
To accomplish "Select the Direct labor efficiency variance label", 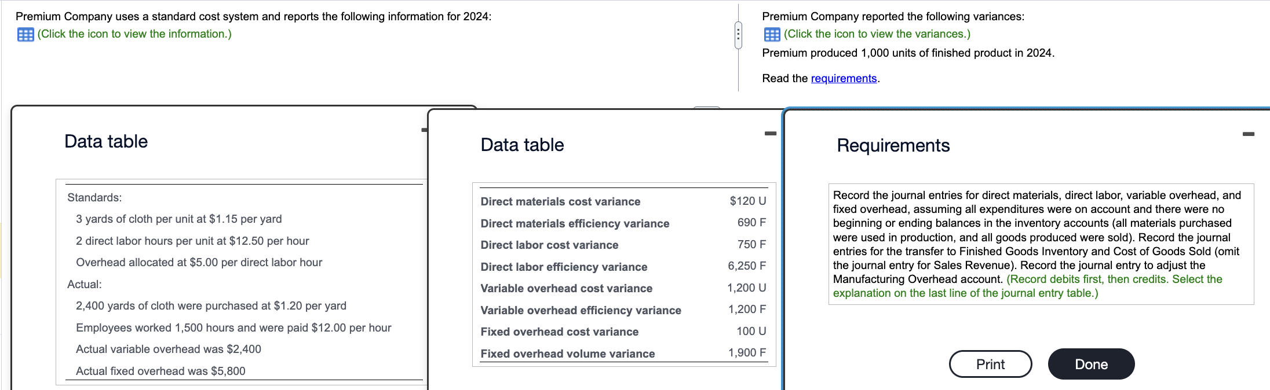I will click(x=564, y=267).
